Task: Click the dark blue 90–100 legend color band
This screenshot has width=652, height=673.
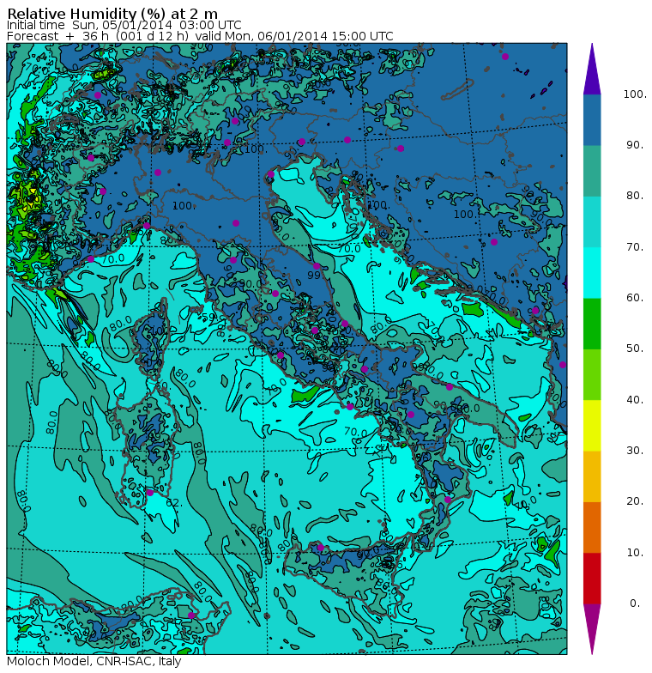Action: coord(592,120)
